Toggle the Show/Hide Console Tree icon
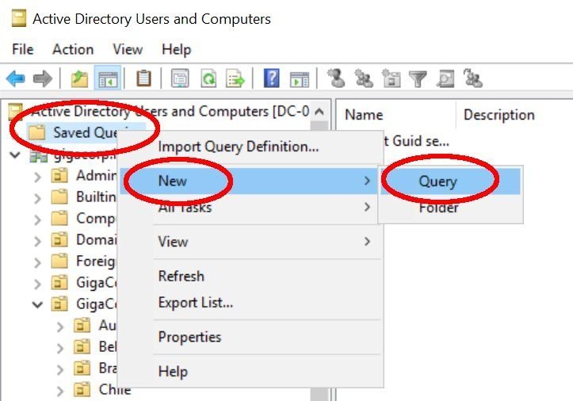Screen dimensions: 573x401 point(108,78)
